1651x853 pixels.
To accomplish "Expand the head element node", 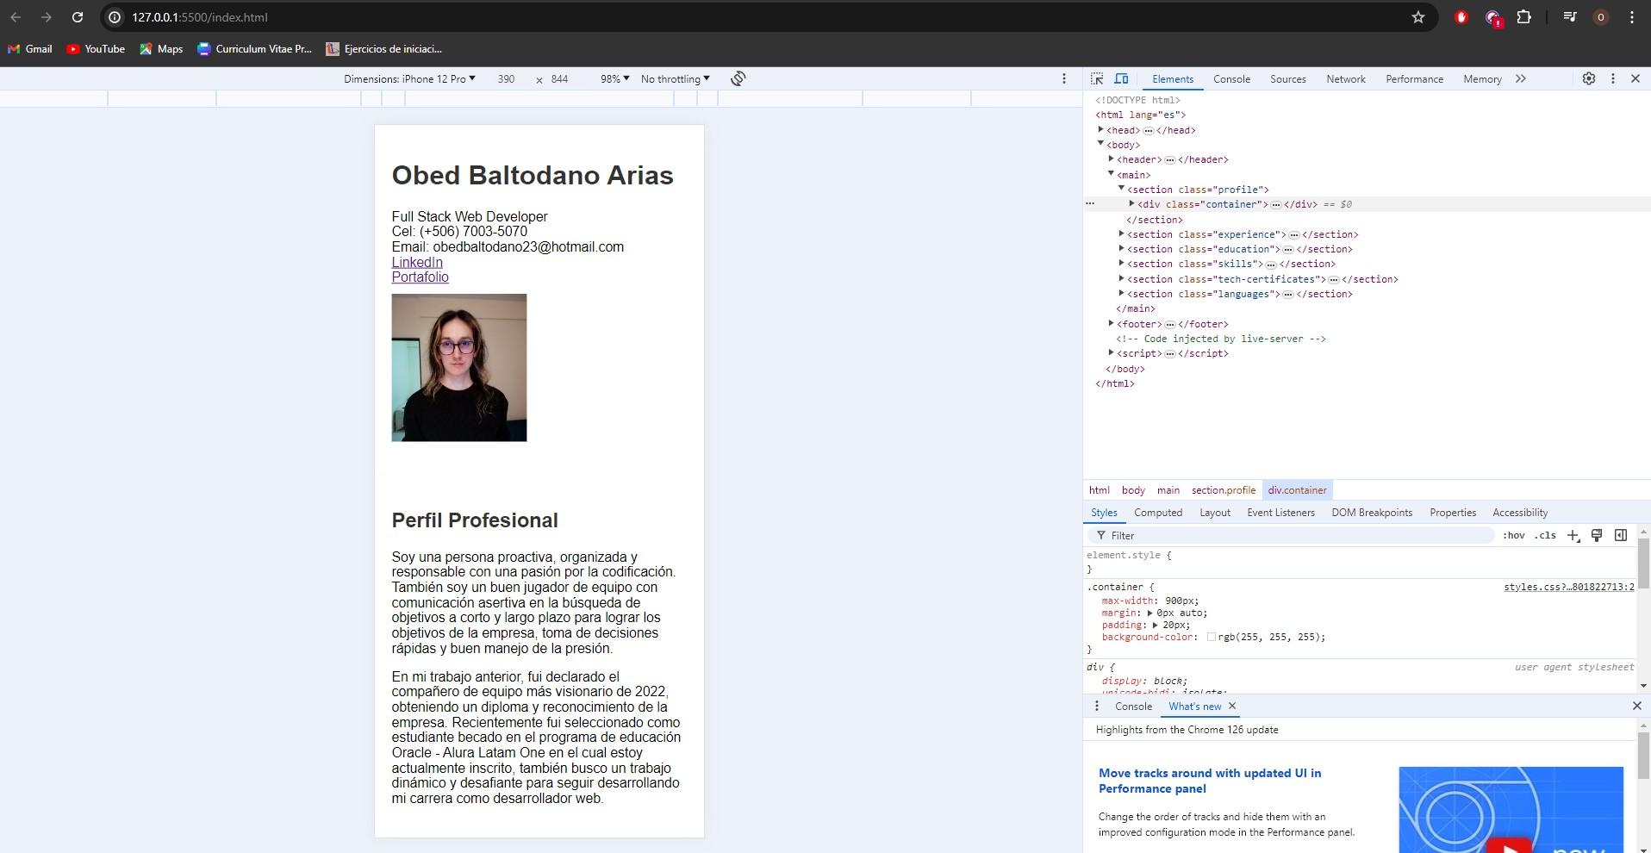I will 1100,129.
